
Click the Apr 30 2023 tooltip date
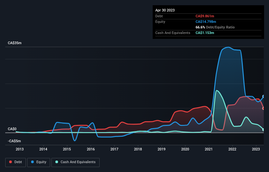(x=165, y=10)
